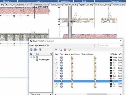
Task: Click the magnifier icon in Search layer box
Action: pyautogui.click(x=121, y=45)
